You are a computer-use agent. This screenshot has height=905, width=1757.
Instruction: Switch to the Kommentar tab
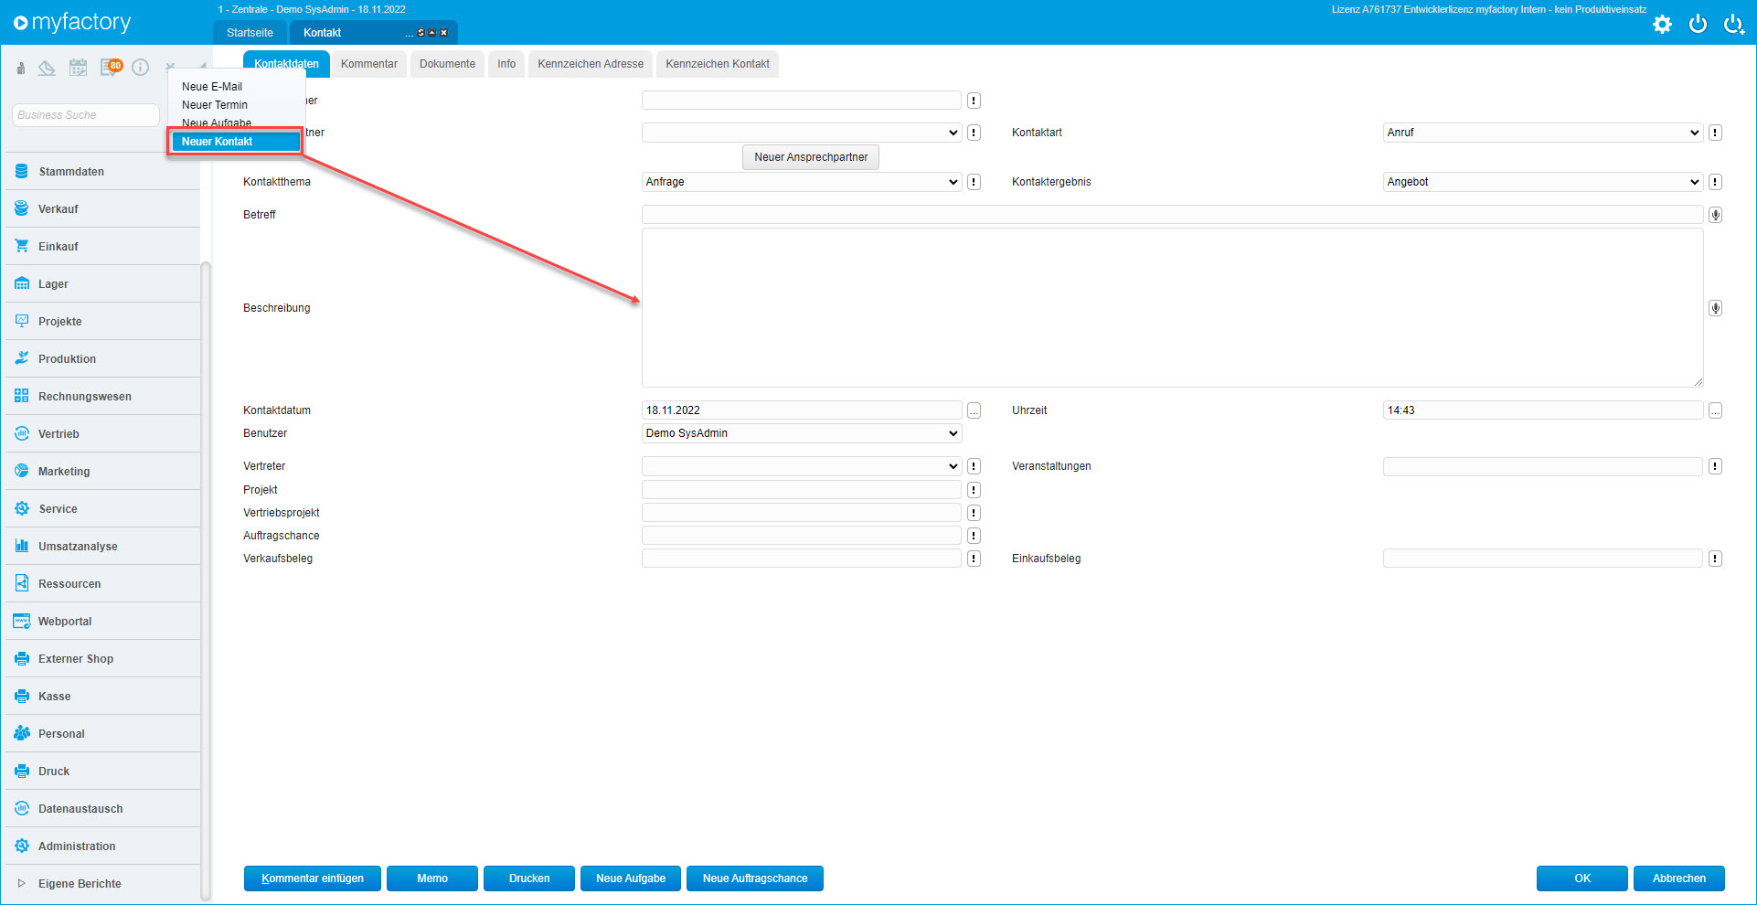point(368,64)
